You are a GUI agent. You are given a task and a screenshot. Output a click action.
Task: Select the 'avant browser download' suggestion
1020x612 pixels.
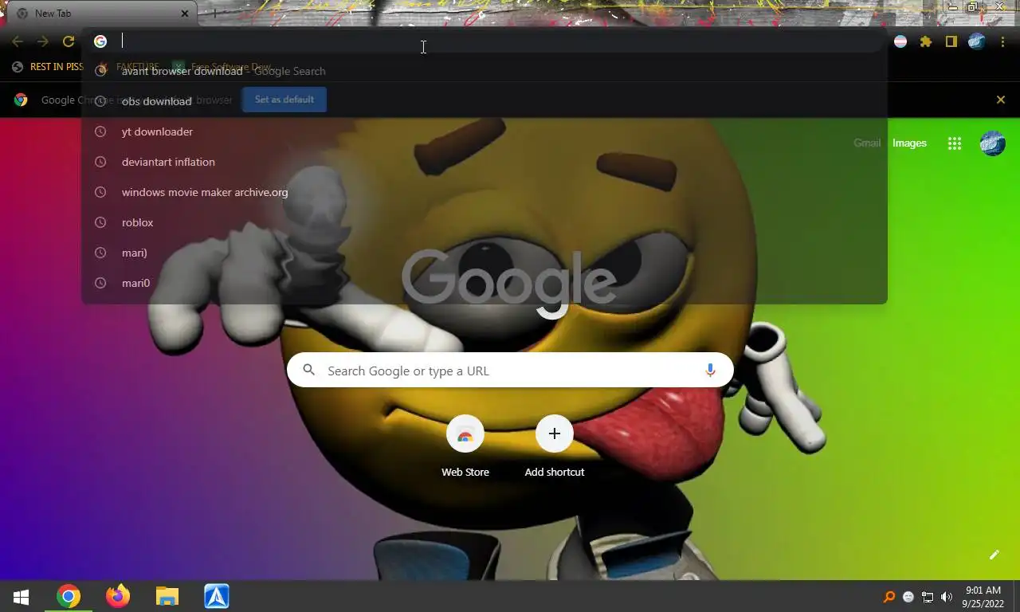(484, 71)
